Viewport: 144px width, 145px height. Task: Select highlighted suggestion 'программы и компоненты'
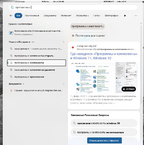pyautogui.click(x=36, y=63)
